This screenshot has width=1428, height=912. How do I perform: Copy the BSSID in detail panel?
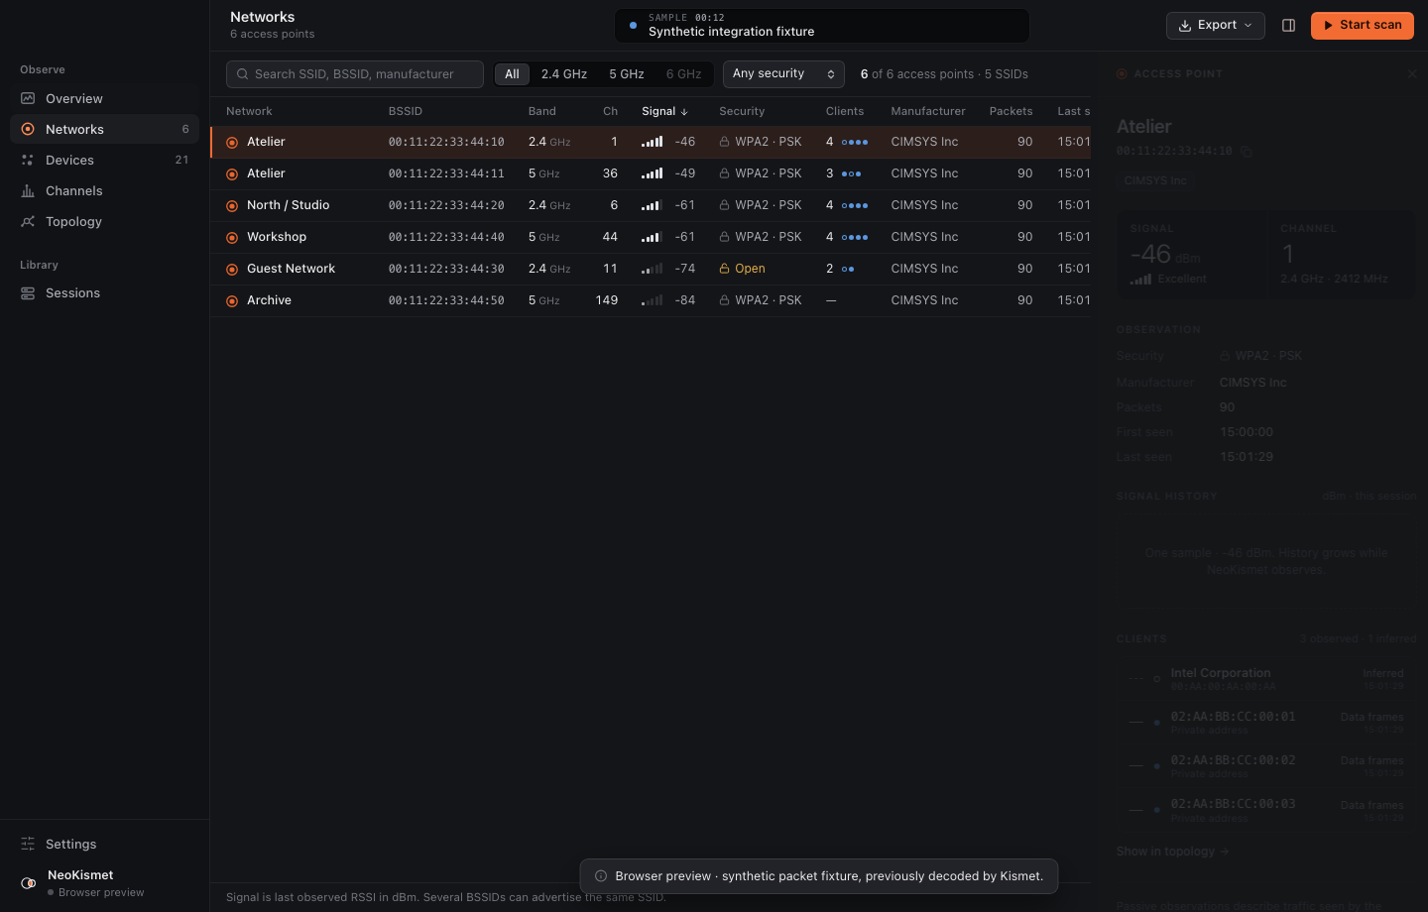[1247, 152]
